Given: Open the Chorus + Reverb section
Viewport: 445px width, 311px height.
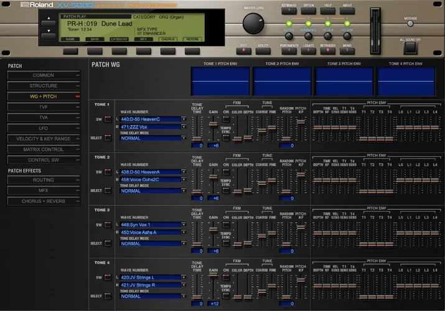Looking at the screenshot, I should click(44, 201).
